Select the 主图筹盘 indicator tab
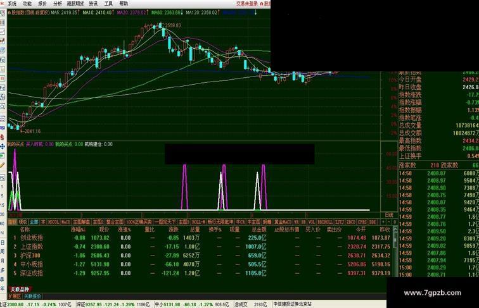The width and height of the screenshot is (479, 308). (82, 222)
